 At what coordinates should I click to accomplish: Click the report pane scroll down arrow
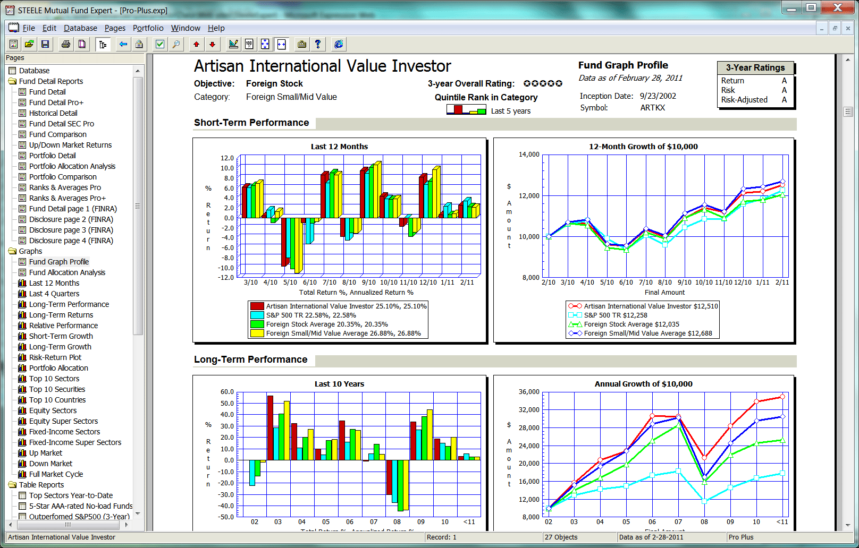coord(848,526)
